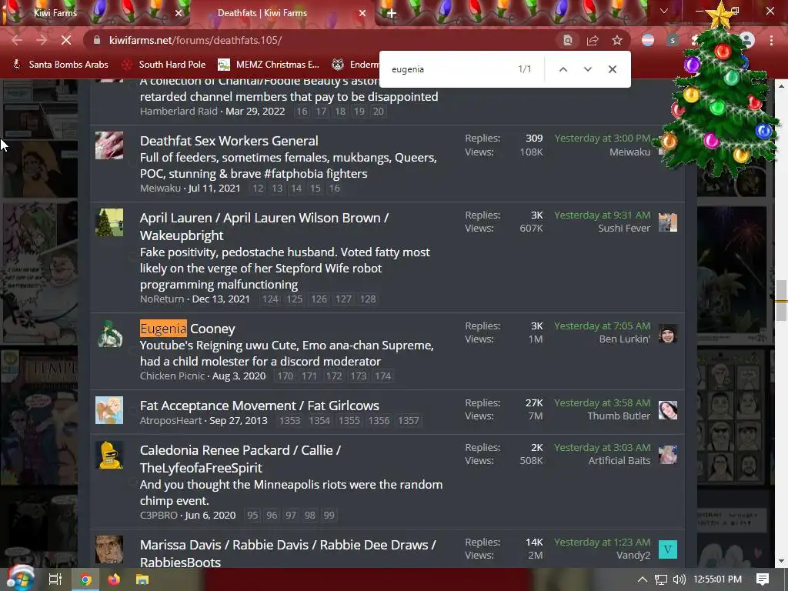Open Task View on the taskbar
The height and width of the screenshot is (591, 788).
pyautogui.click(x=55, y=579)
